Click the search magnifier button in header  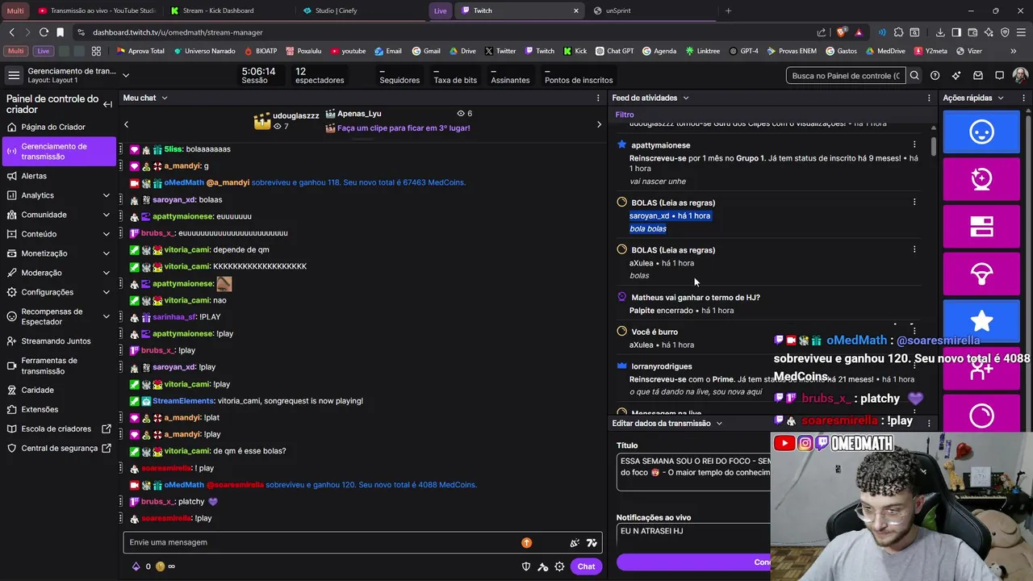tap(914, 75)
